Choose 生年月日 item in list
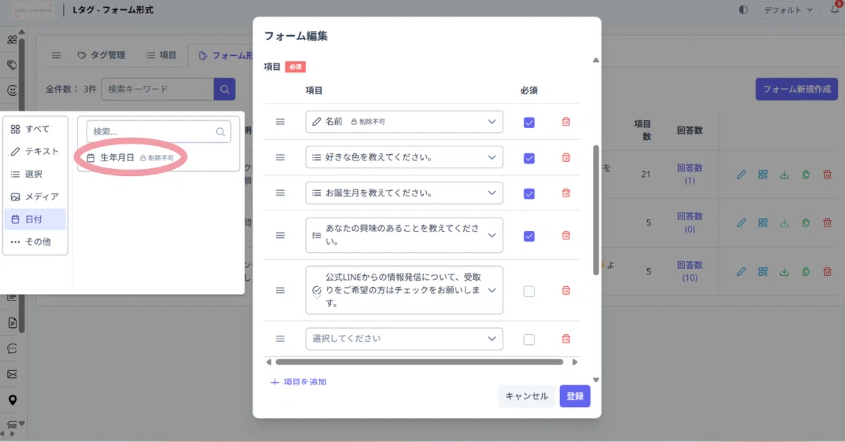Viewport: 845px width, 442px height. (x=158, y=158)
